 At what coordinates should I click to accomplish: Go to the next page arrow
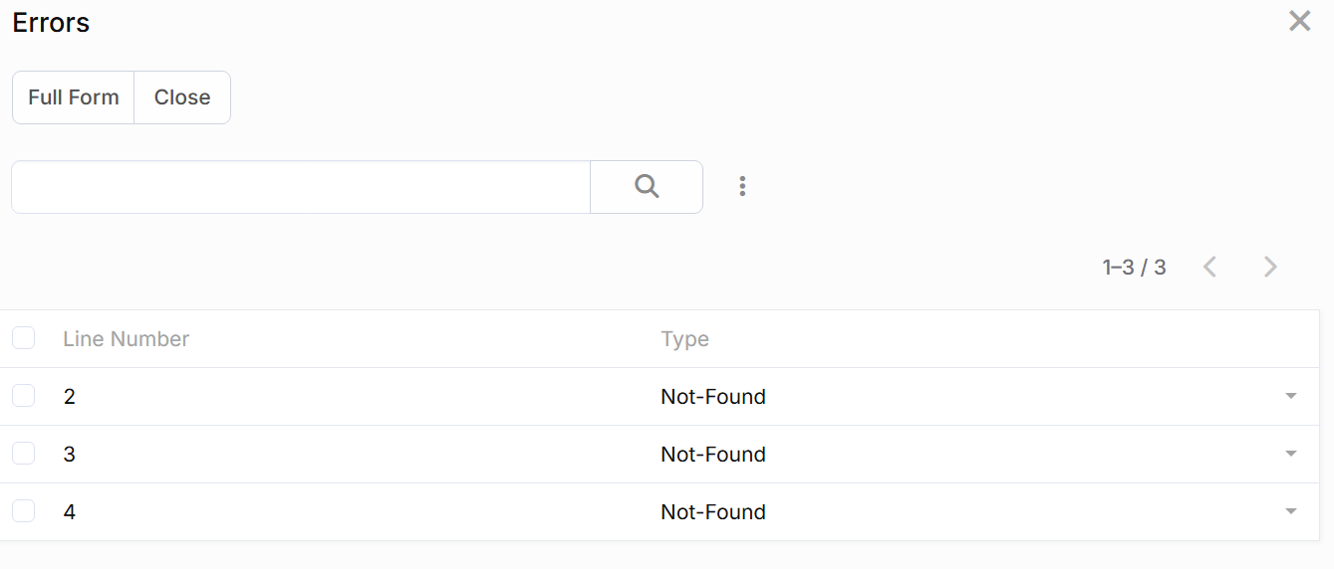pos(1270,267)
